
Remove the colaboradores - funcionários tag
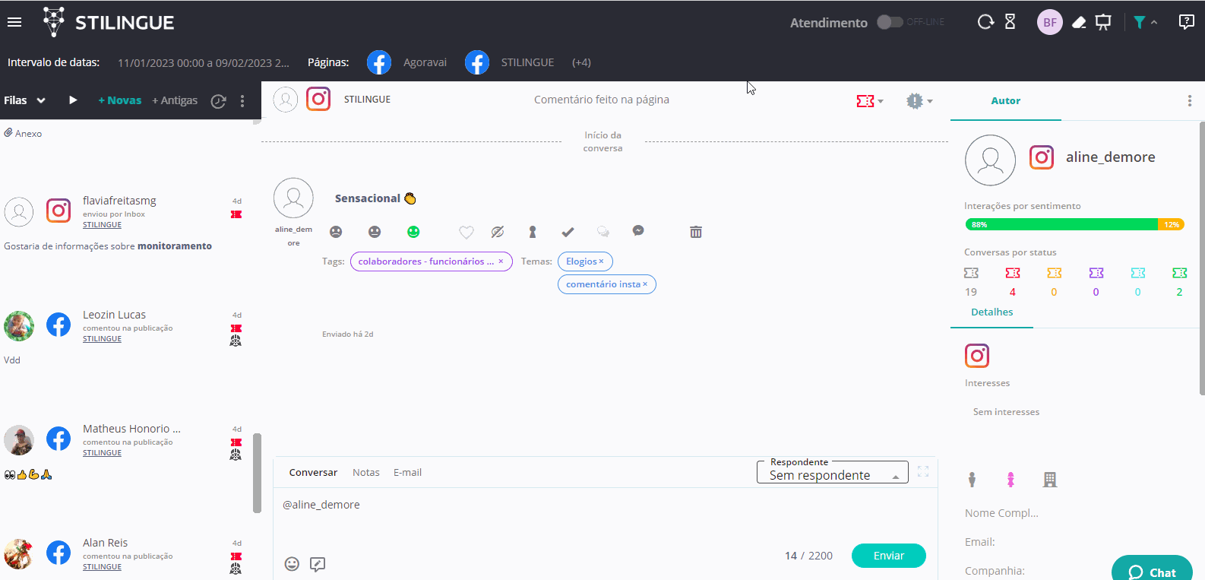pos(501,261)
